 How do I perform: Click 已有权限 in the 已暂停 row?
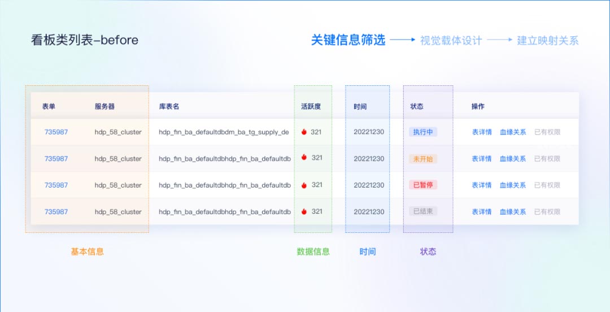point(547,185)
